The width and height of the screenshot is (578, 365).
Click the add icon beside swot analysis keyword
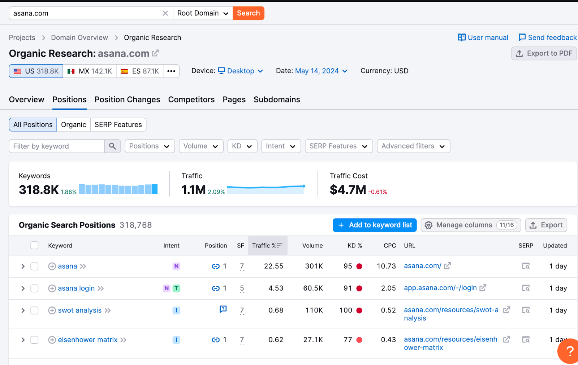tap(52, 310)
